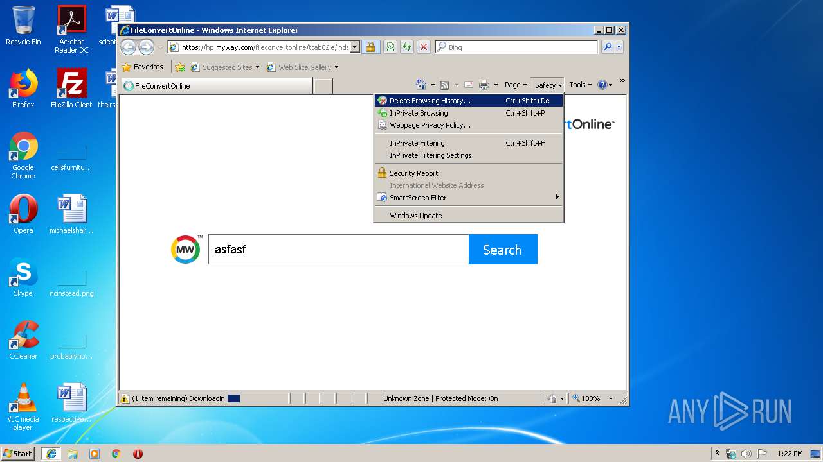Screen dimensions: 823x462
Task: Open the Page menu dropdown
Action: 516,85
